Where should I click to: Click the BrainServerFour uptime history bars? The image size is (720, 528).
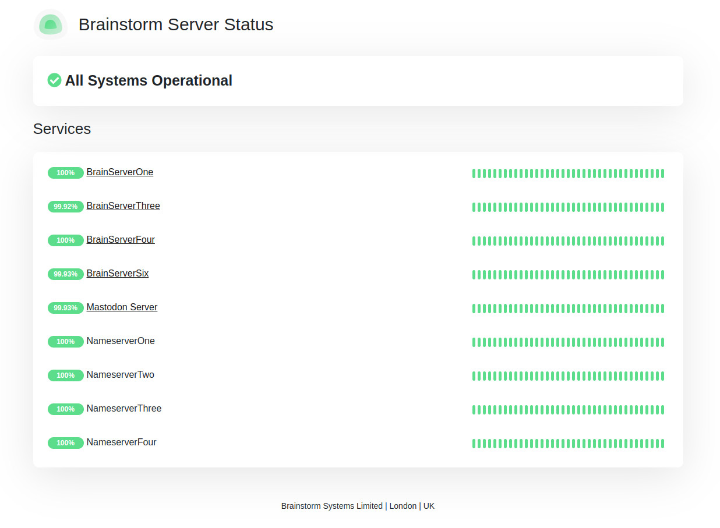pos(568,241)
